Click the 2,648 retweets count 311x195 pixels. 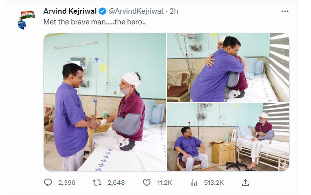tap(116, 182)
